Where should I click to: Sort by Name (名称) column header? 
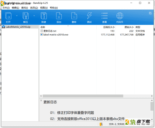(x=43, y=27)
